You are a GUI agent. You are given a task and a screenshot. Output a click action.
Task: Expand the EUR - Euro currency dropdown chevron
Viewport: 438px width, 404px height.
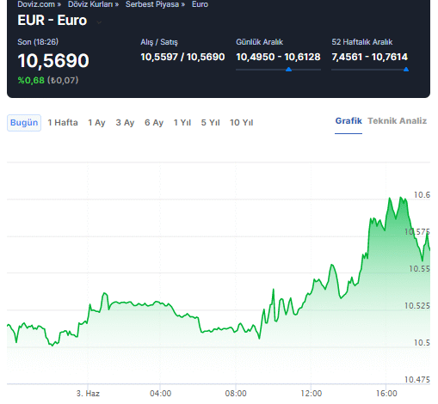point(99,22)
